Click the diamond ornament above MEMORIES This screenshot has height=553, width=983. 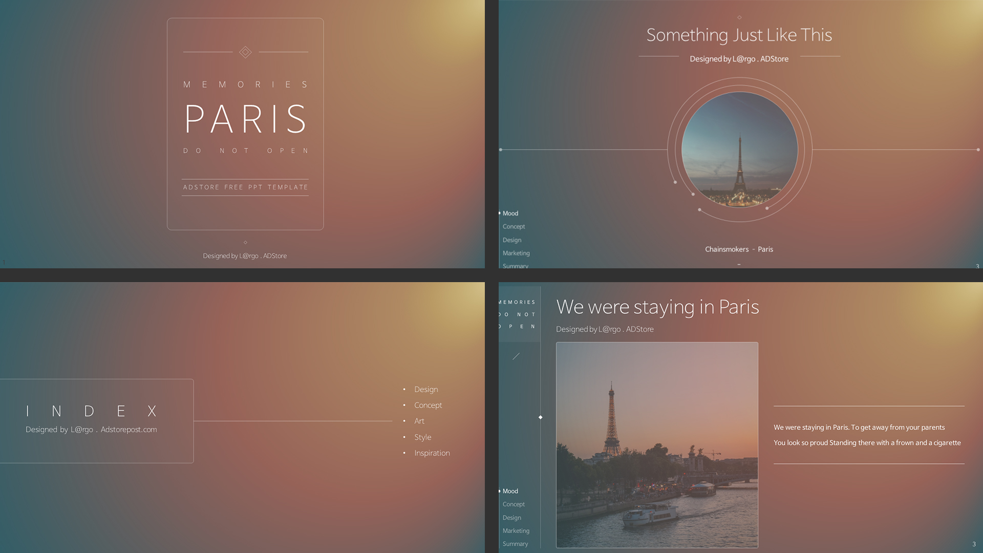(x=245, y=52)
